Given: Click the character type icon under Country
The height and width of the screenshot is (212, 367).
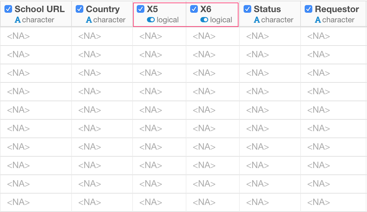Looking at the screenshot, I should 89,20.
